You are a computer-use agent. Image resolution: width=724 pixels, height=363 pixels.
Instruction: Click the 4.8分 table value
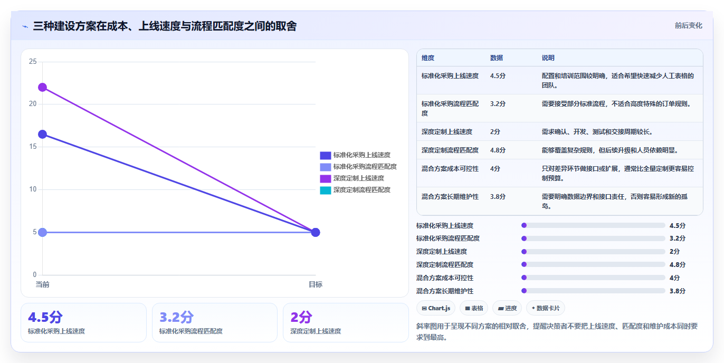coord(498,150)
